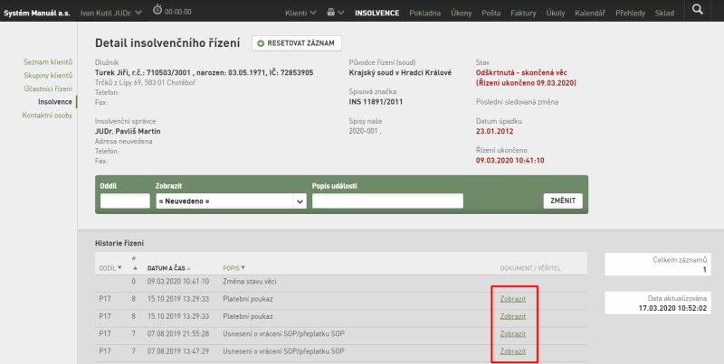
Task: Expand the Ivan Kutil JUDr. user dropdown
Action: 110,13
